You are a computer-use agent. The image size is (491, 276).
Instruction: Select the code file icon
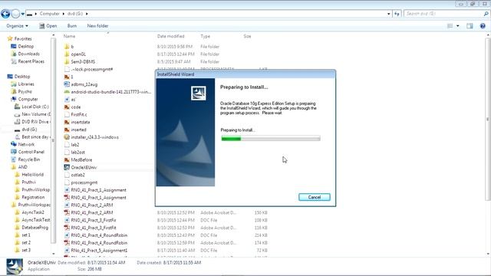tap(67, 107)
